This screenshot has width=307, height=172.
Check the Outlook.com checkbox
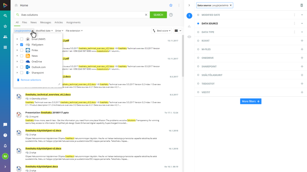22,67
